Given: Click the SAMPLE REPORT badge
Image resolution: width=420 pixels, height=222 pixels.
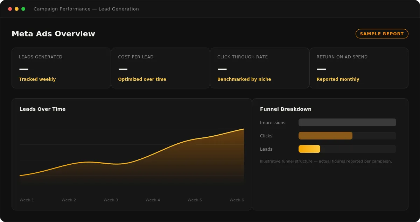Looking at the screenshot, I should pos(382,34).
